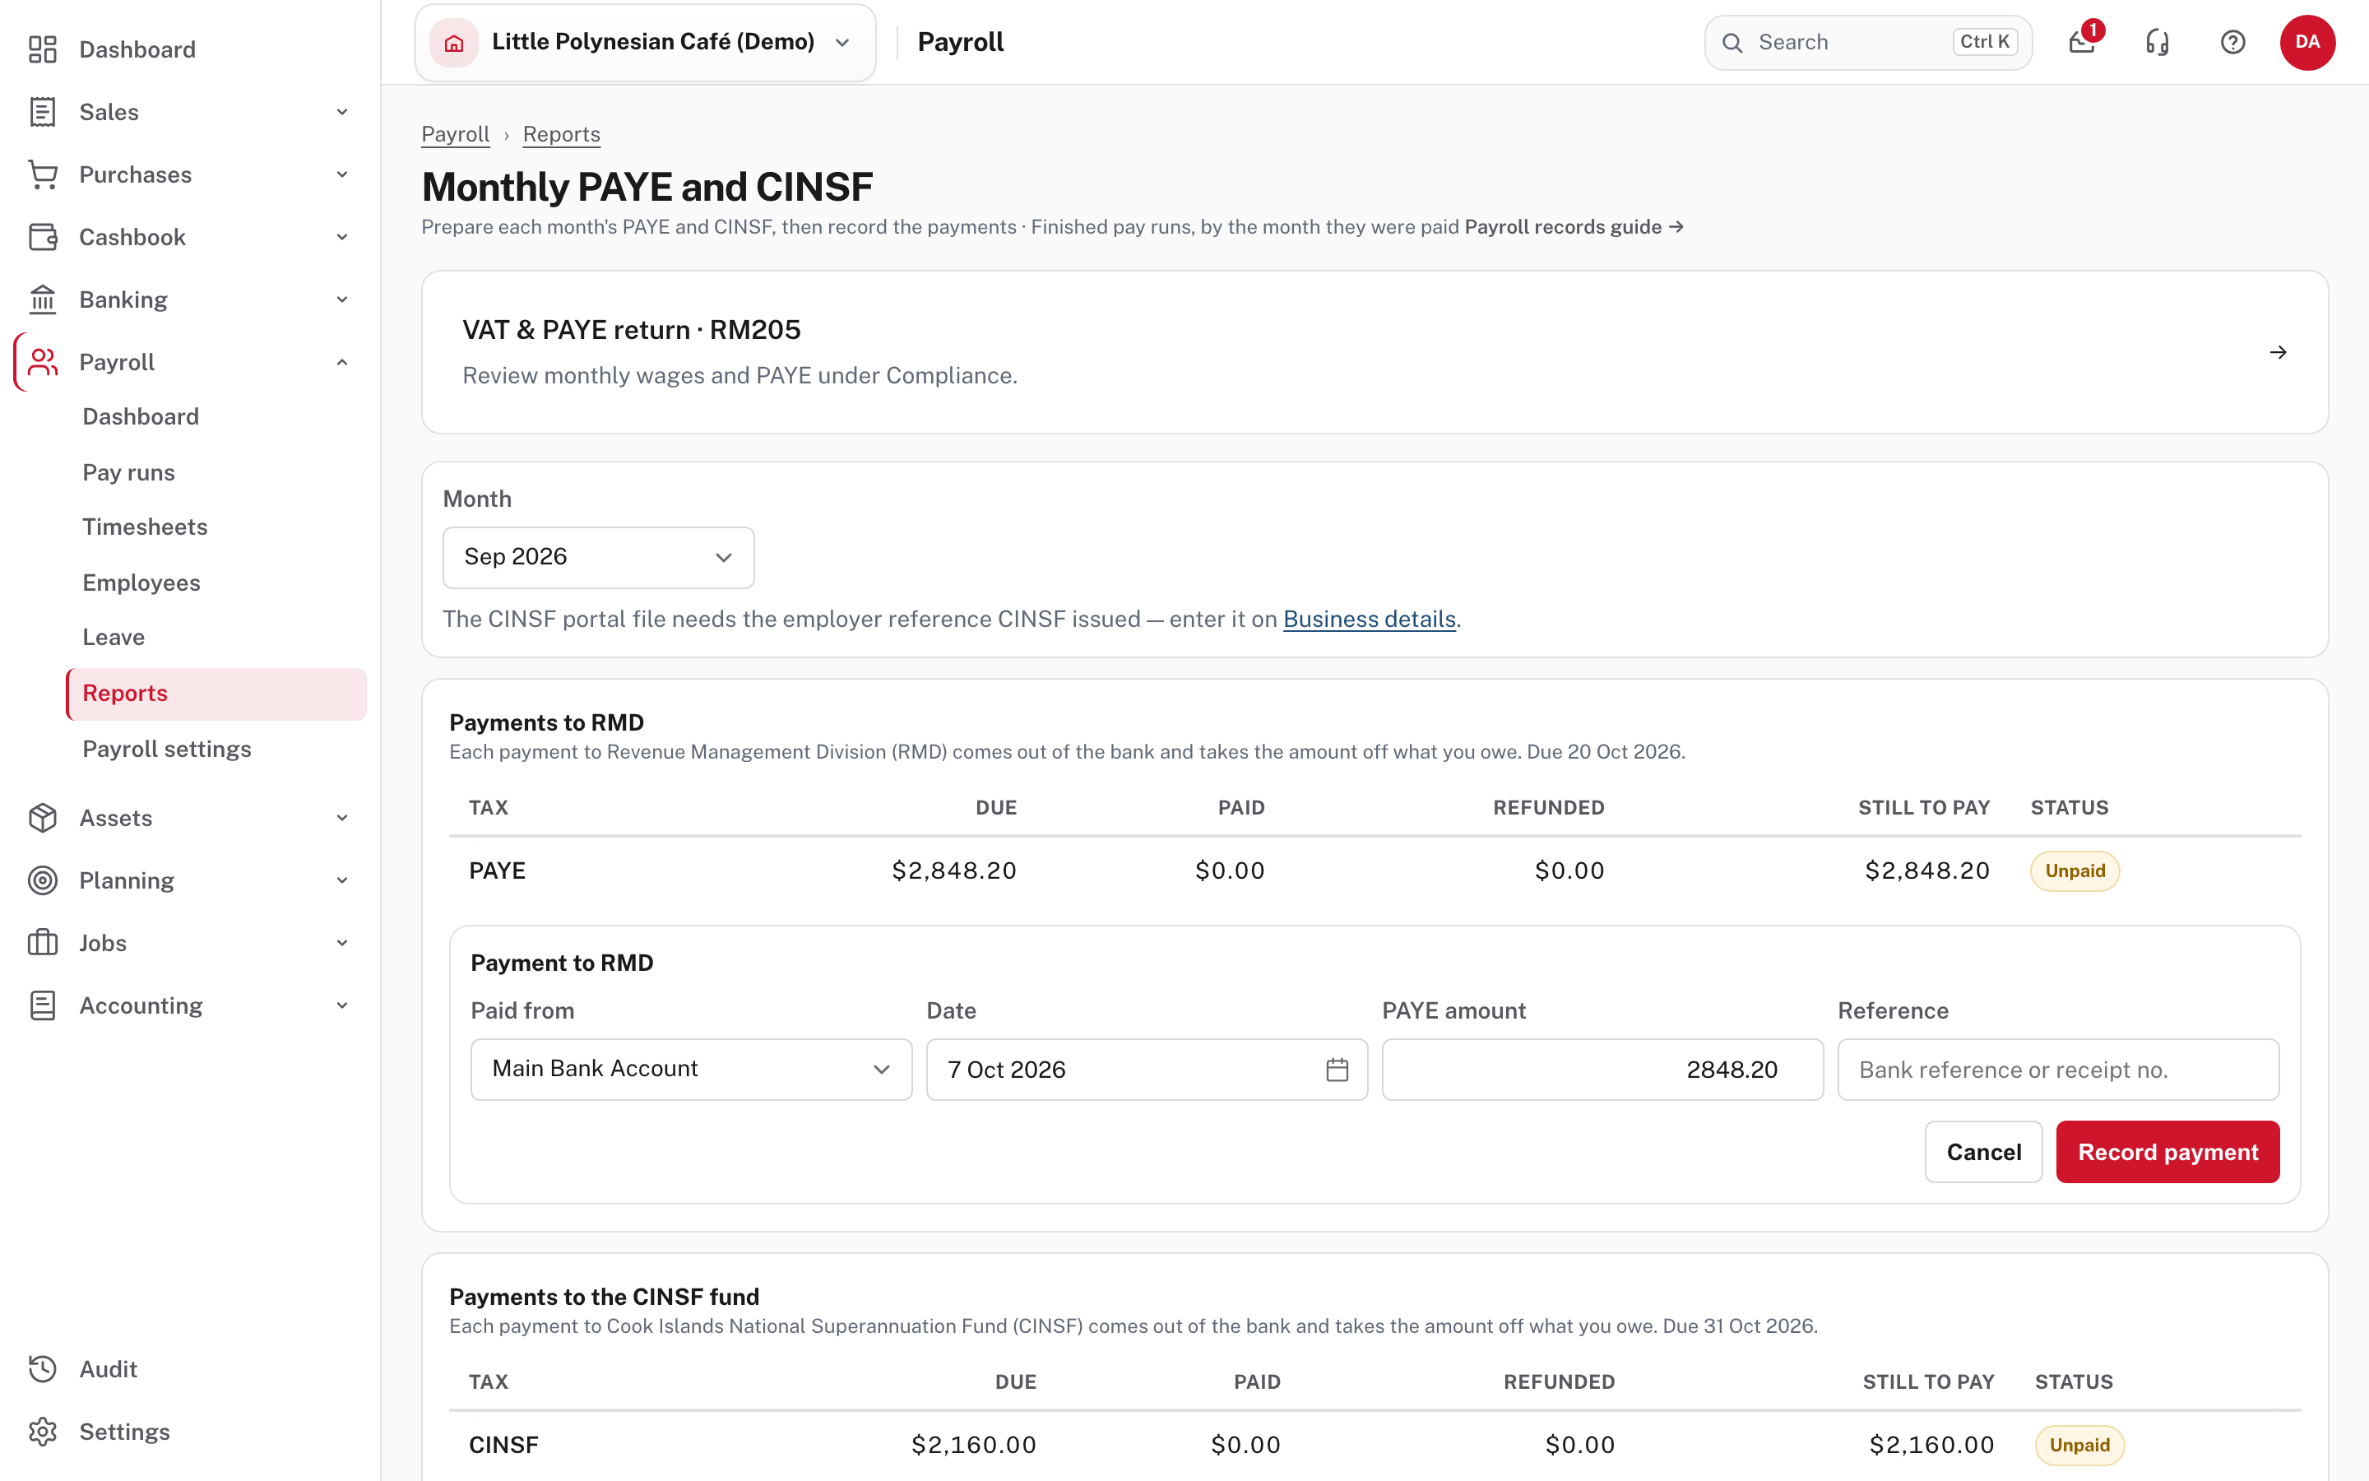Viewport: 2369px width, 1481px height.
Task: Click the Banking building icon
Action: (42, 299)
